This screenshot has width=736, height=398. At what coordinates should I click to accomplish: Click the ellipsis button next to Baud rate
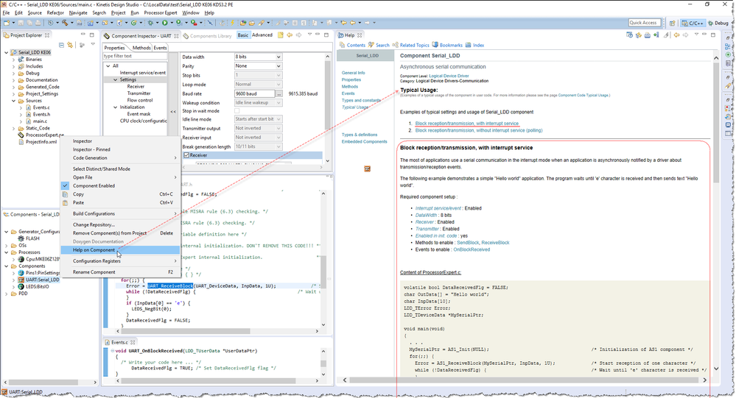point(278,93)
